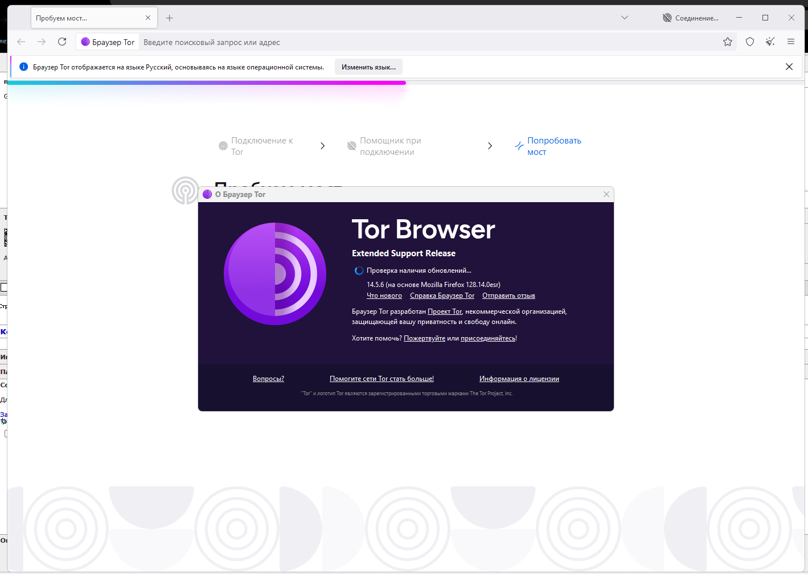
Task: Click the New Identity broom icon
Action: (770, 42)
